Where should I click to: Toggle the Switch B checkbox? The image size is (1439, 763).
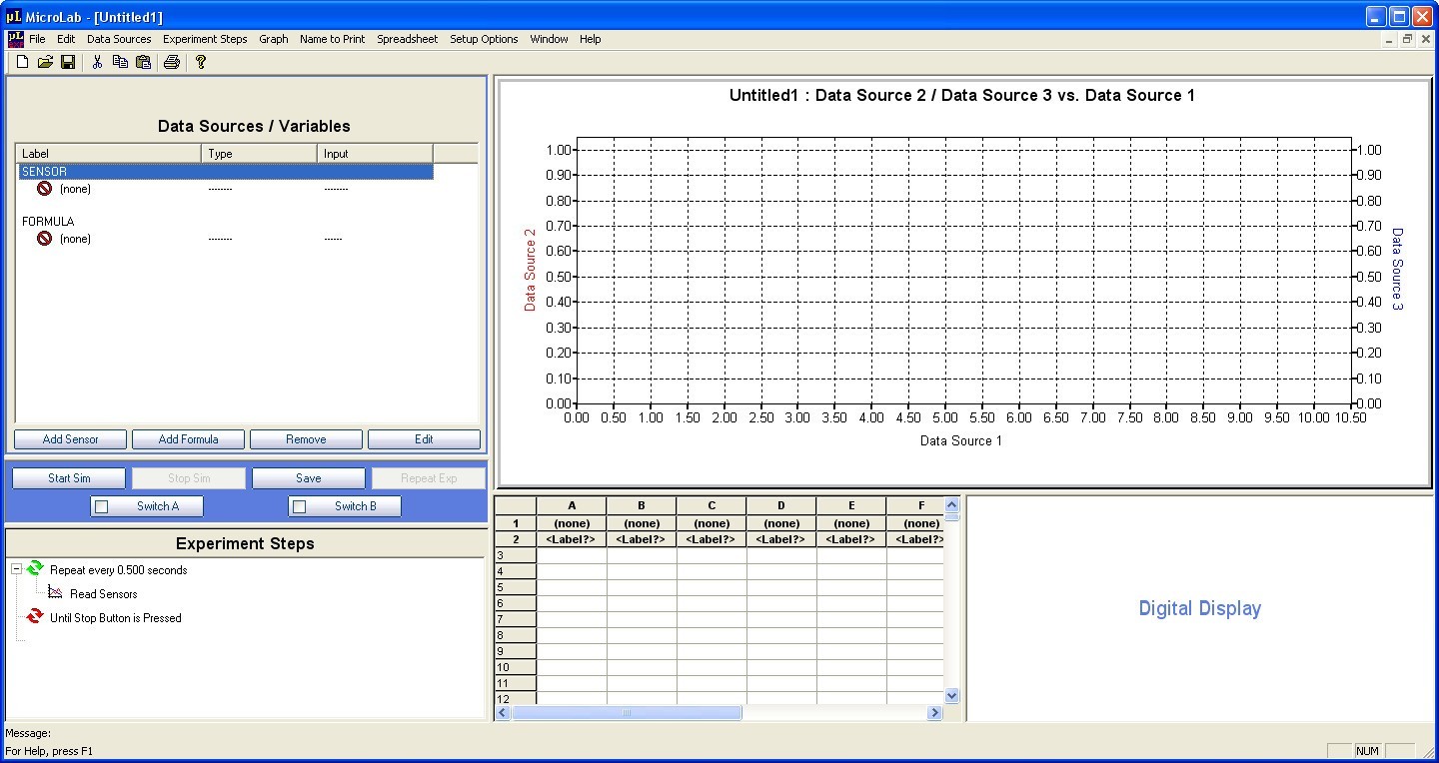click(x=299, y=506)
